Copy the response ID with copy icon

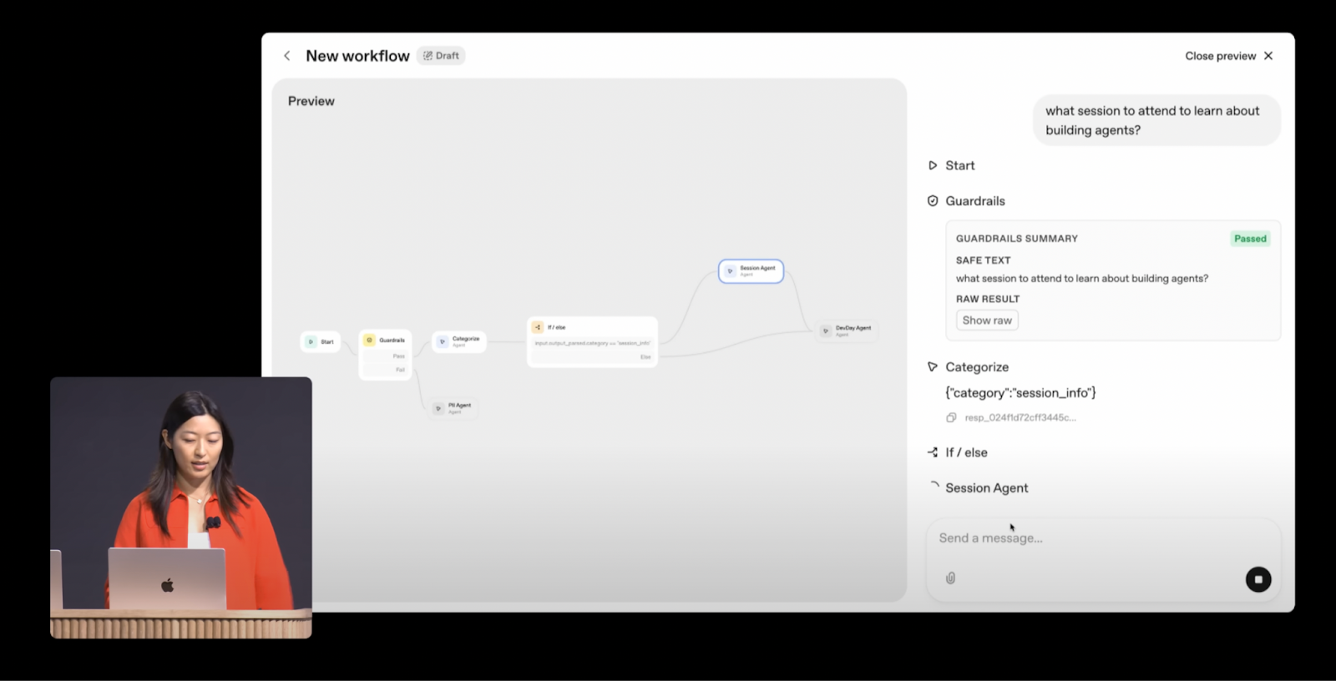951,417
